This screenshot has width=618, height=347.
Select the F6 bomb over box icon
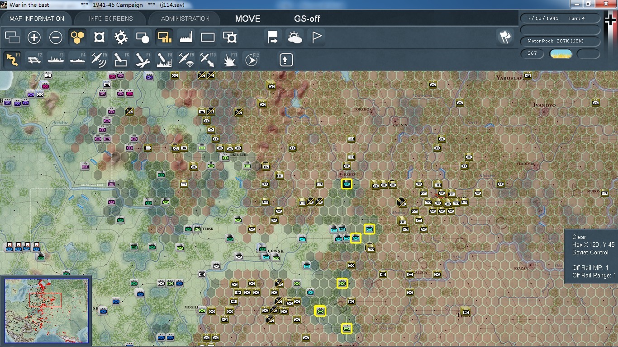(121, 60)
